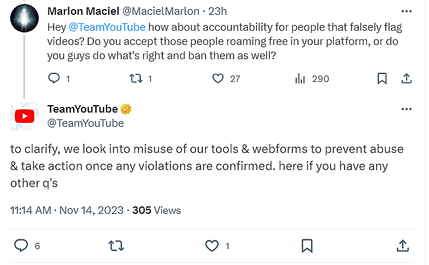The image size is (429, 265).
Task: View analytics showing 290 views
Action: coord(300,79)
